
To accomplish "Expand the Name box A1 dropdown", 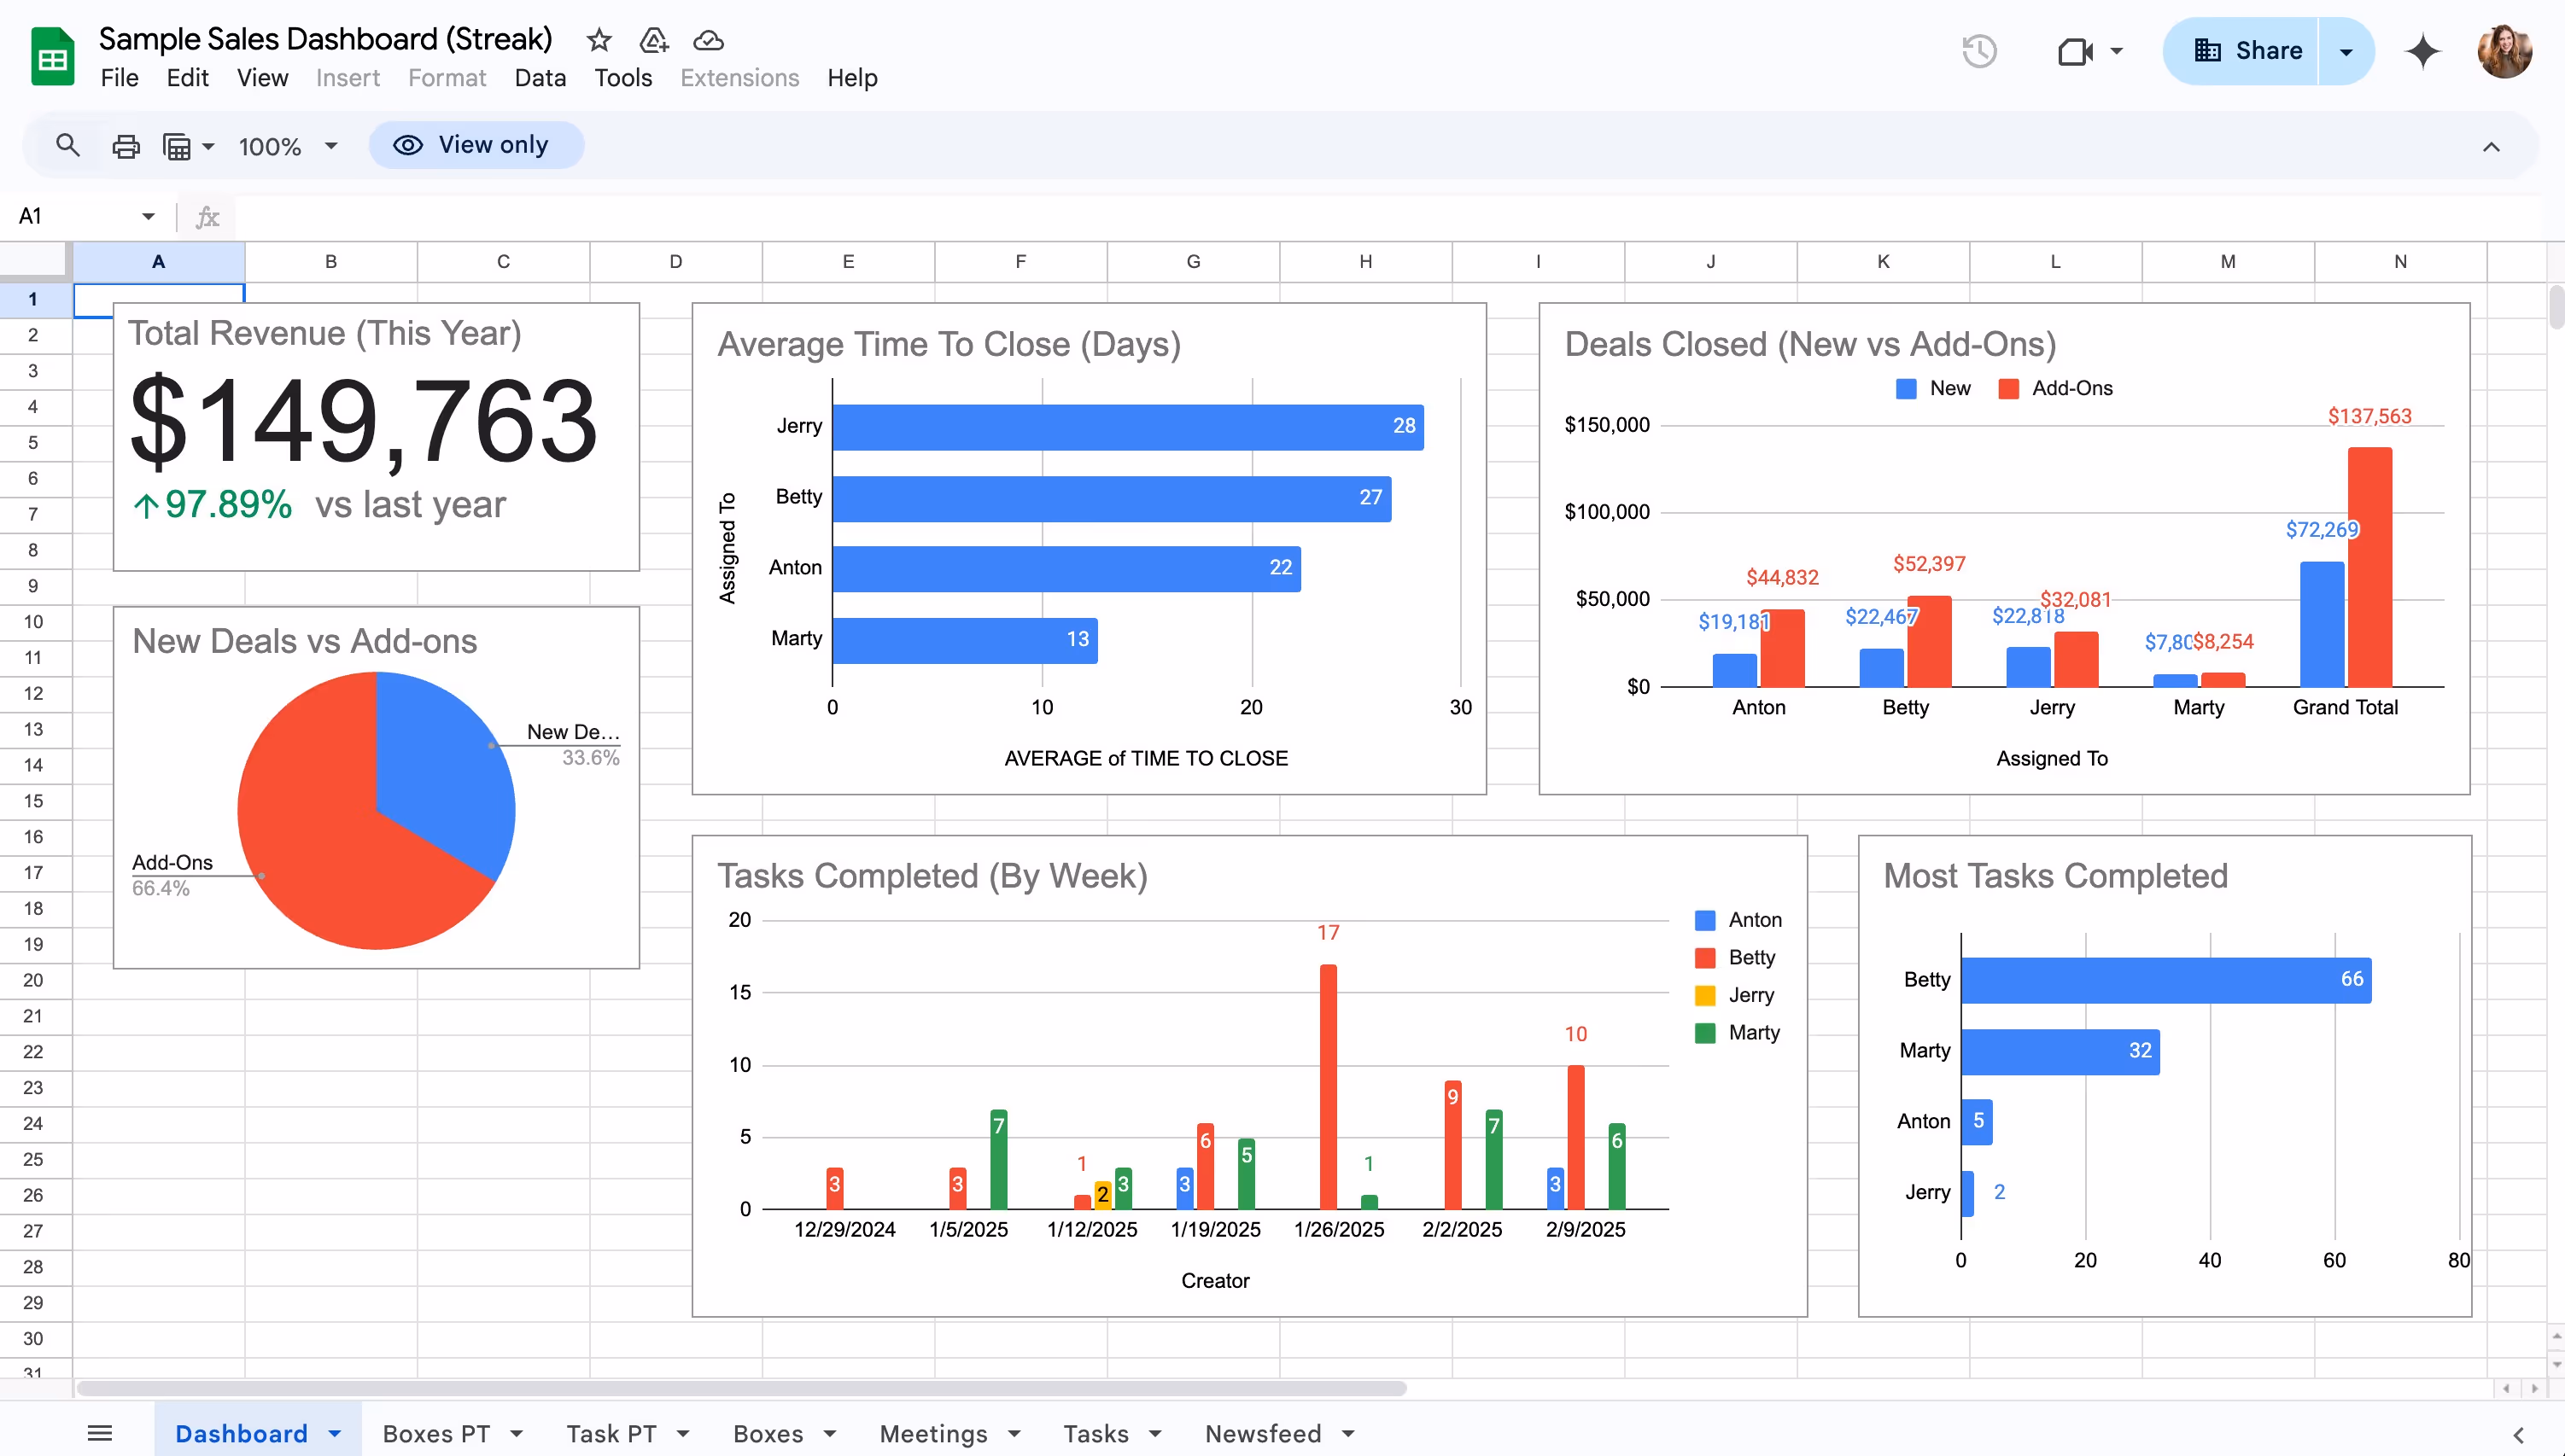I will pos(148,216).
